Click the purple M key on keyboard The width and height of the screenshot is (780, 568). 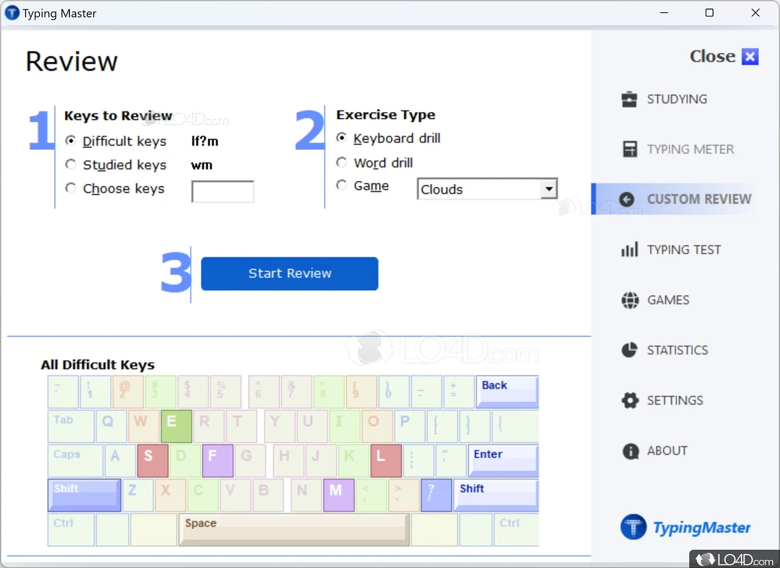[338, 495]
